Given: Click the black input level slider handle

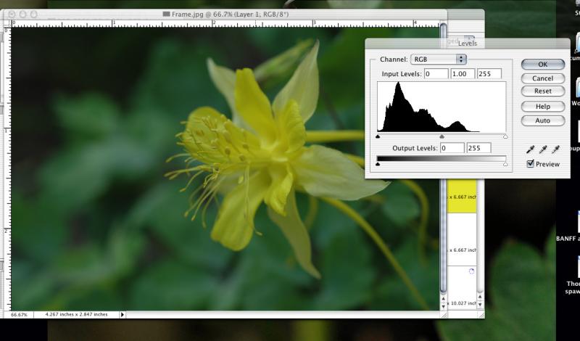Looking at the screenshot, I should (378, 136).
